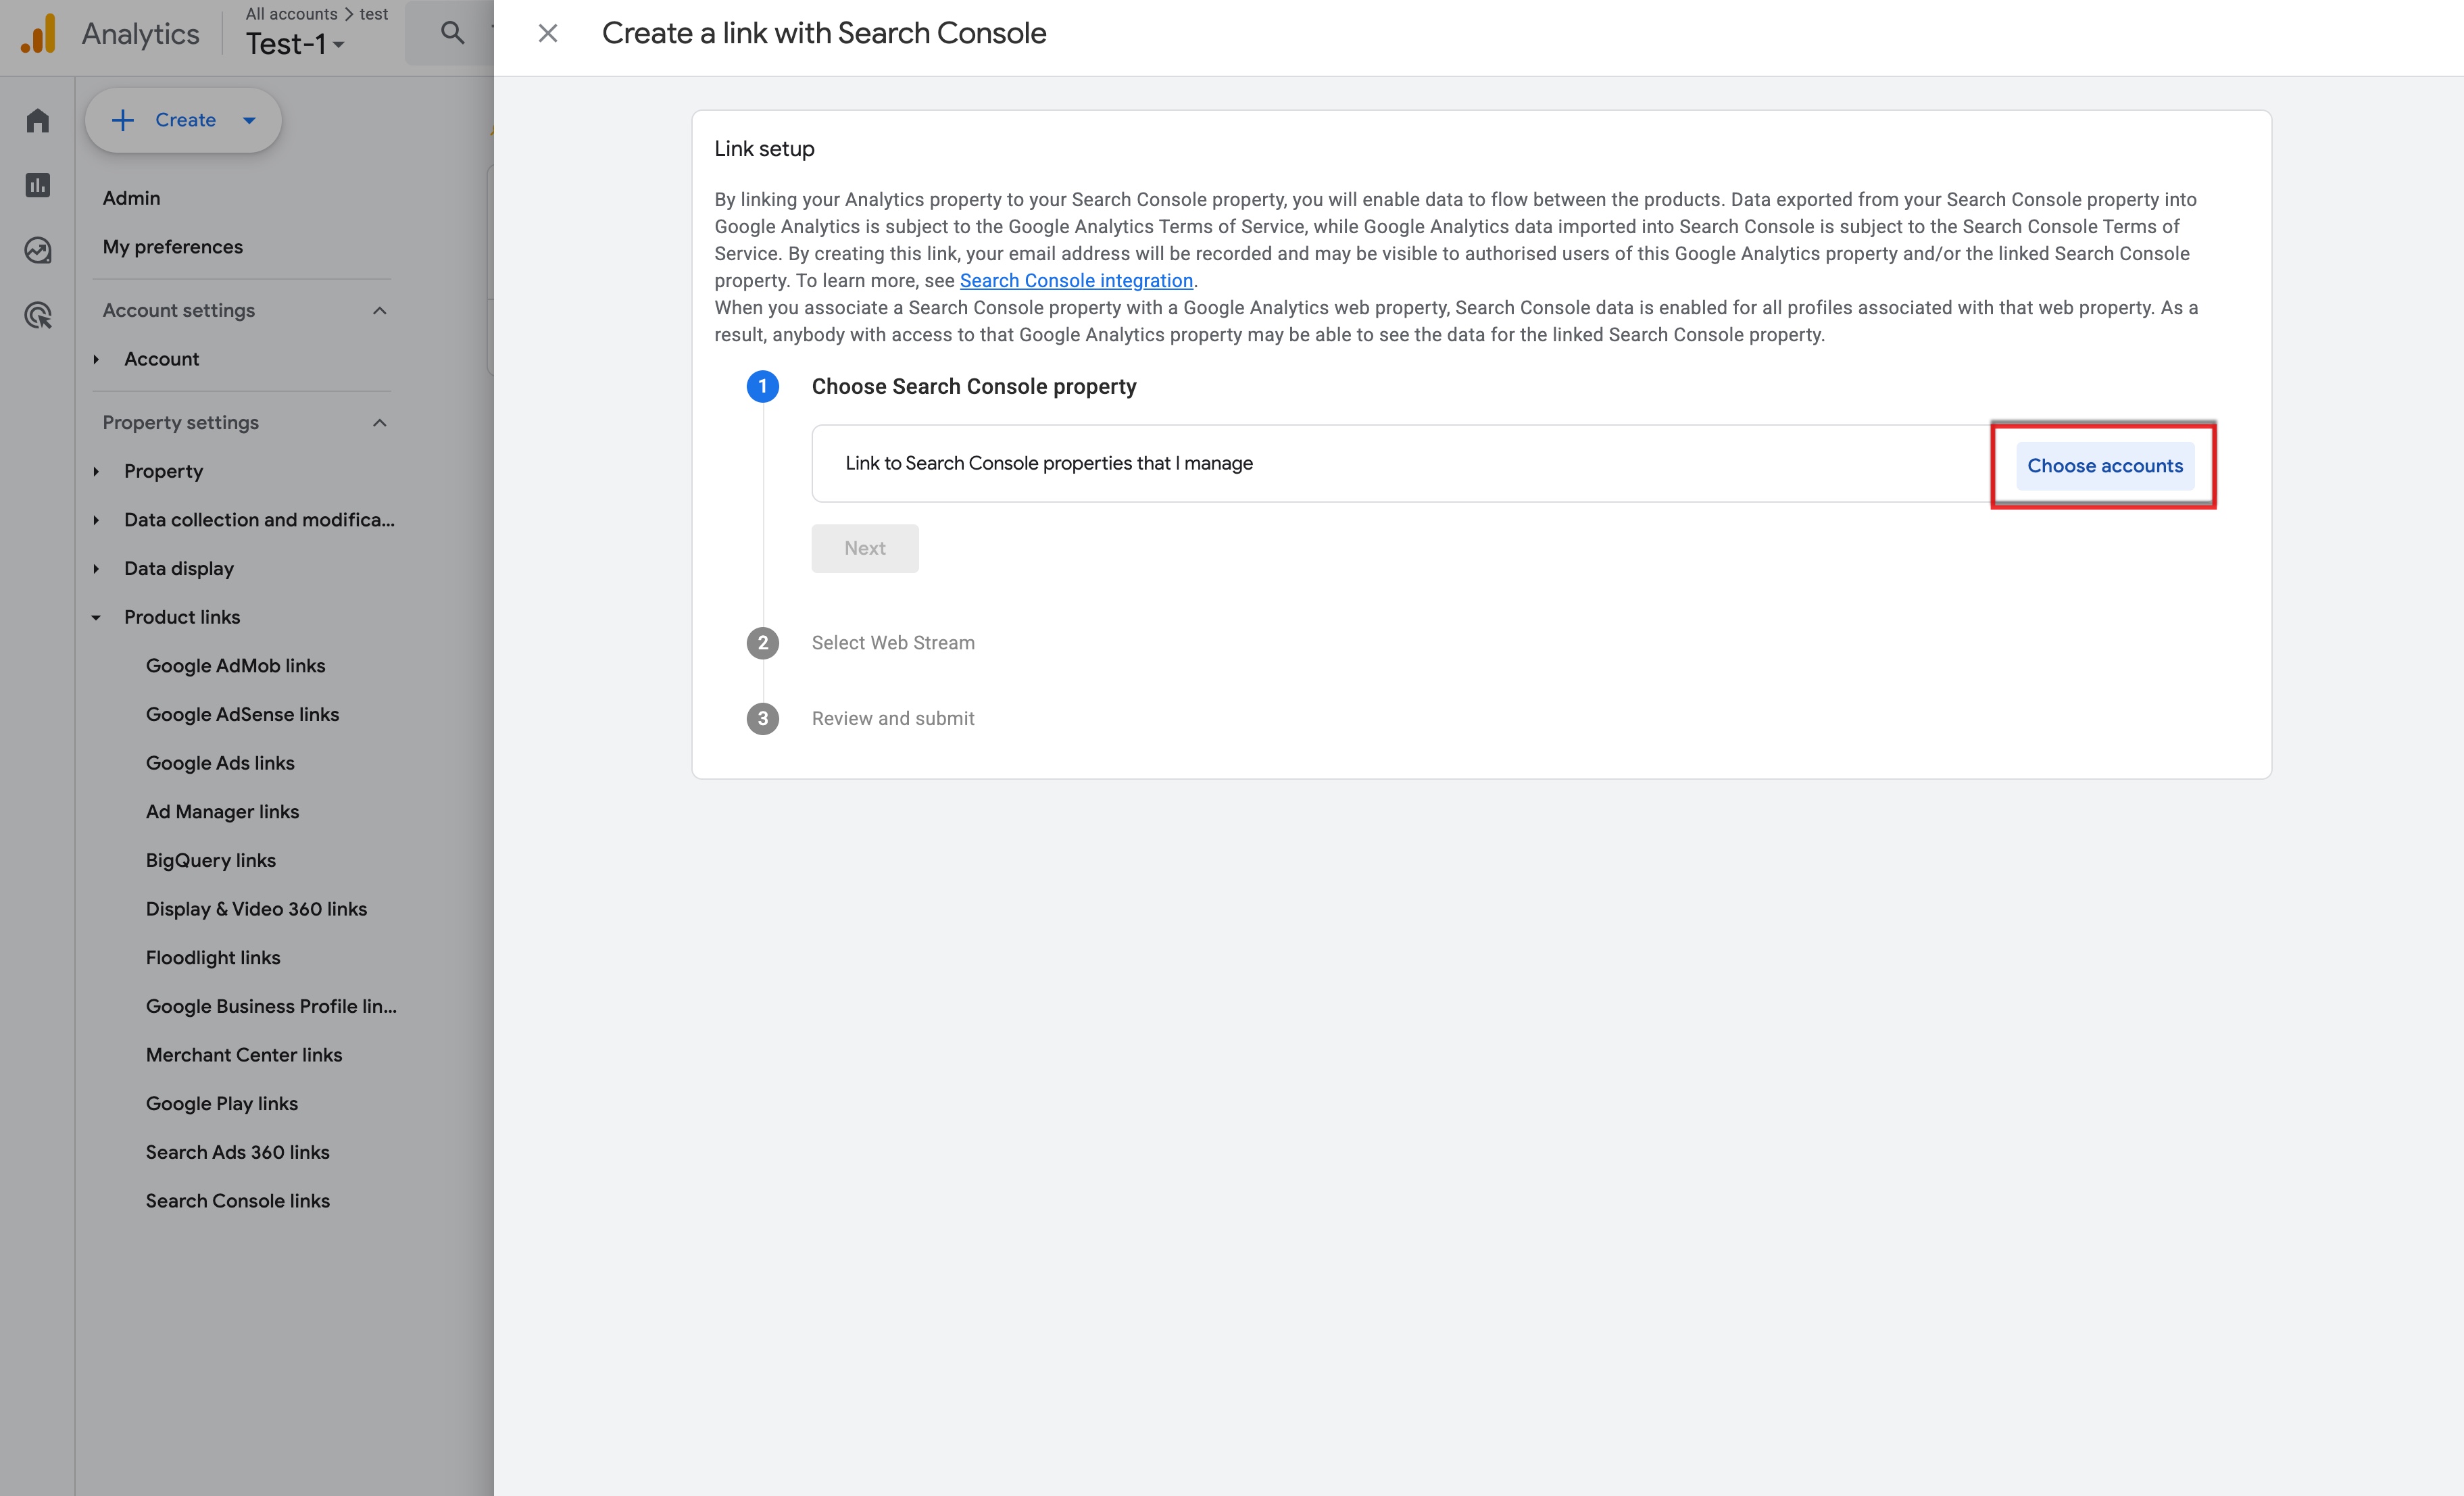This screenshot has height=1496, width=2464.
Task: Close the Search Console link panel
Action: pos(547,33)
